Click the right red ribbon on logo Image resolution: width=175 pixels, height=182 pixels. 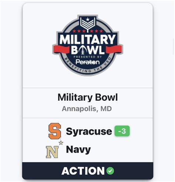[x=114, y=49]
